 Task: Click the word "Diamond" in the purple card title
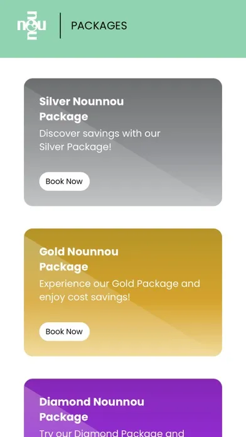coord(65,402)
